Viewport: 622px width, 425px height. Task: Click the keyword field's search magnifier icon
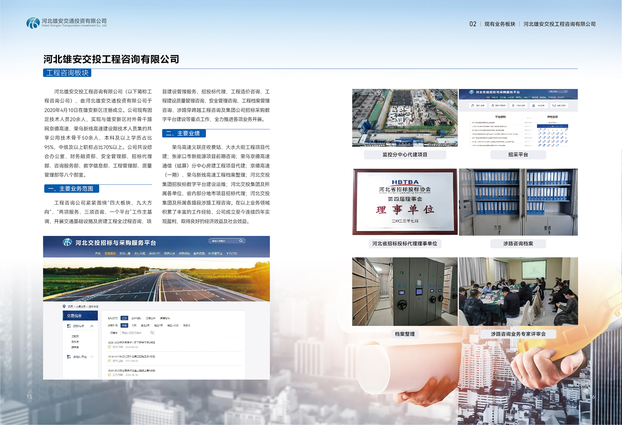click(152, 333)
